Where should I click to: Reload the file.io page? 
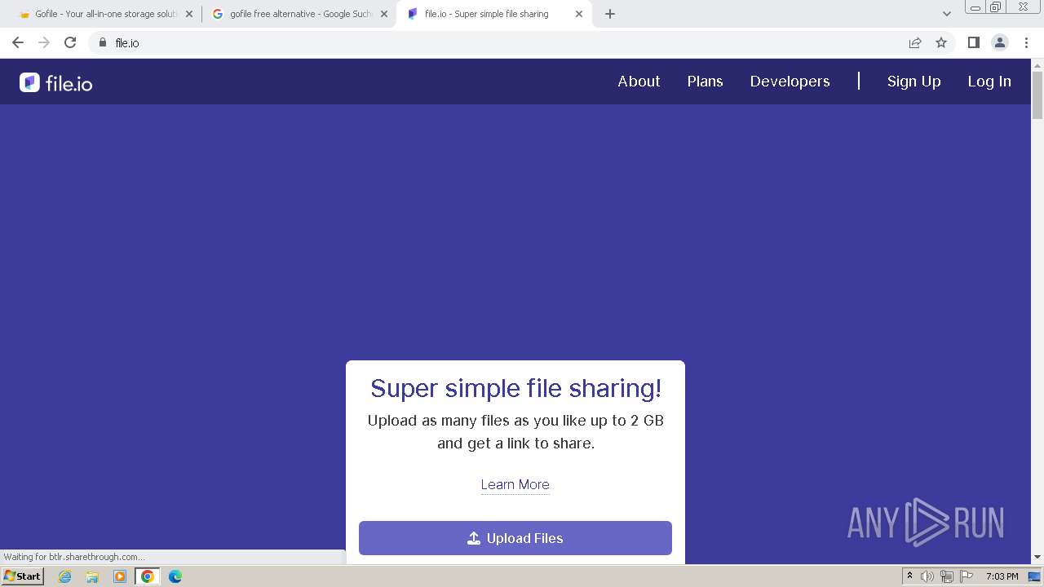tap(70, 42)
